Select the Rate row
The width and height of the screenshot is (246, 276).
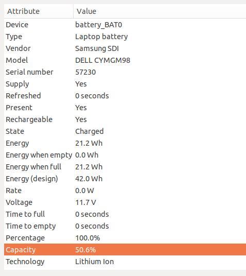pyautogui.click(x=125, y=191)
